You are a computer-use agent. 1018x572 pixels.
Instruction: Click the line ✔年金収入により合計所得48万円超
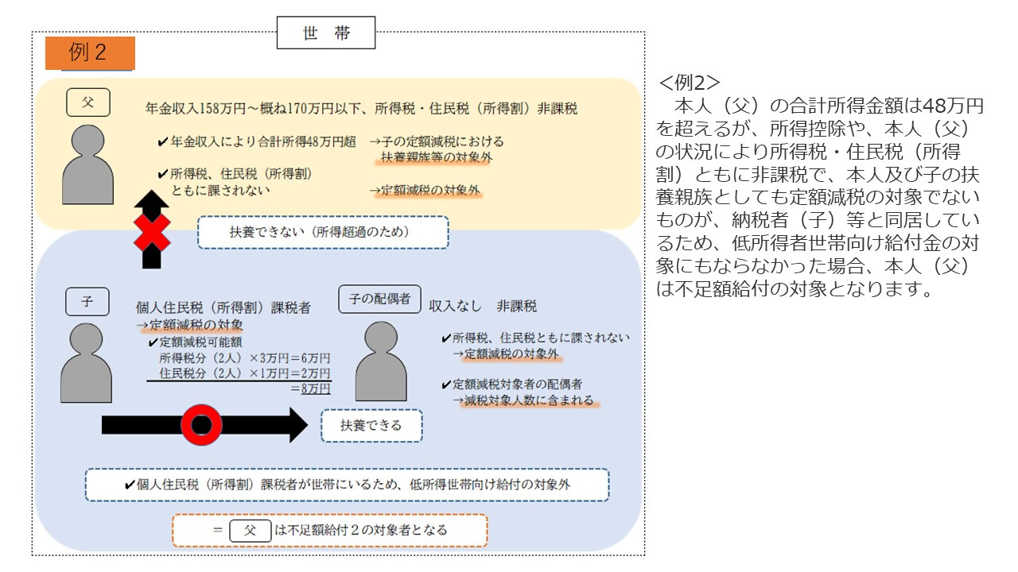pos(257,141)
